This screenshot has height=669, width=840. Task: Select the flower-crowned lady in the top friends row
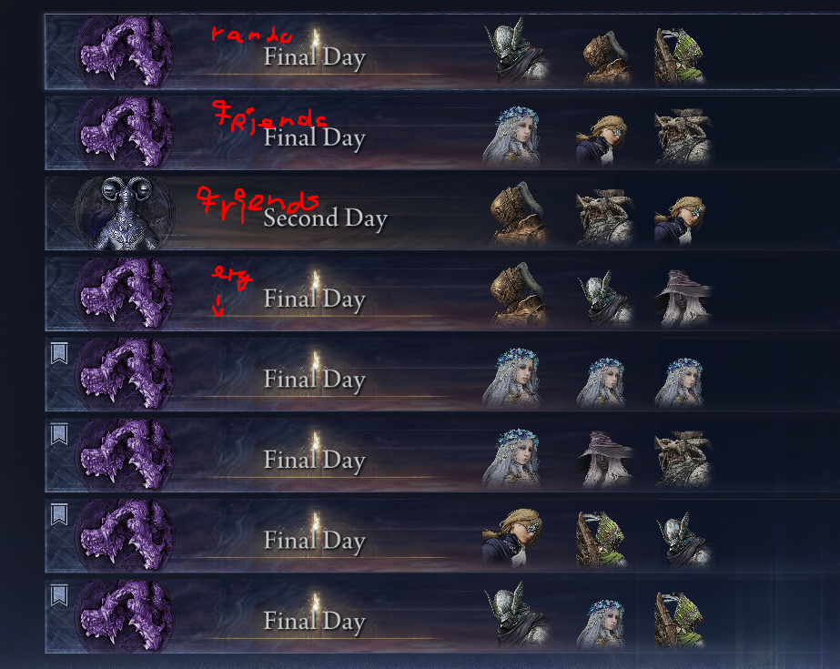coord(511,135)
